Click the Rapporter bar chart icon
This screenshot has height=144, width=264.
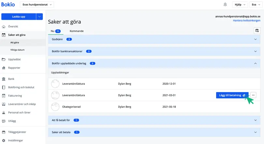pos(4,68)
